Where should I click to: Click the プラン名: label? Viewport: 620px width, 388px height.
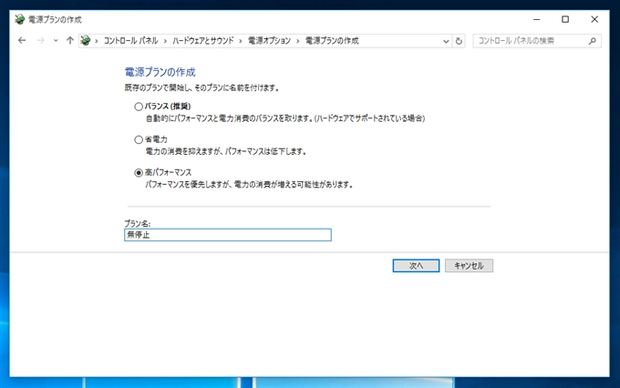point(137,224)
